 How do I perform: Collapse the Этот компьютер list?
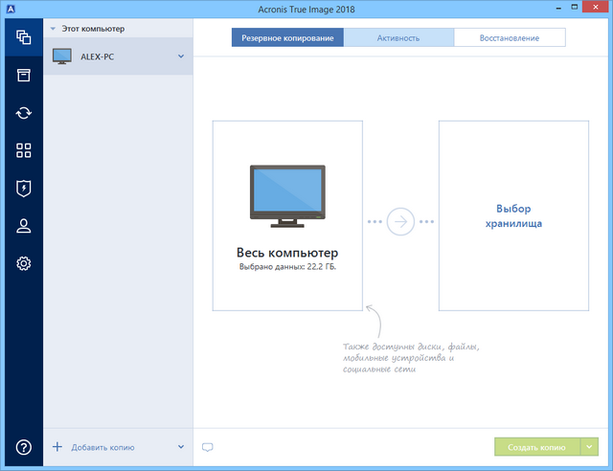53,29
